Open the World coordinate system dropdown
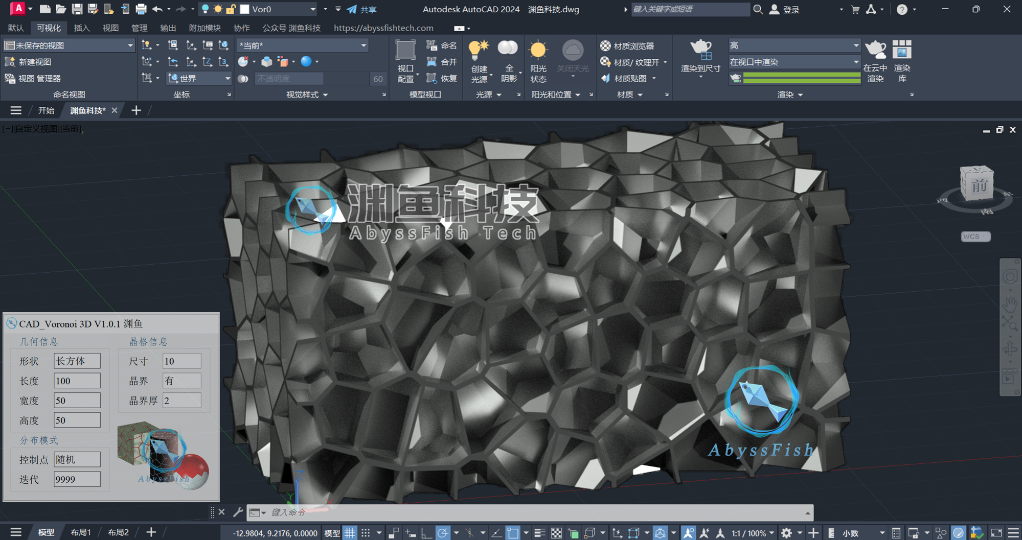Viewport: 1022px width, 540px height. point(227,78)
